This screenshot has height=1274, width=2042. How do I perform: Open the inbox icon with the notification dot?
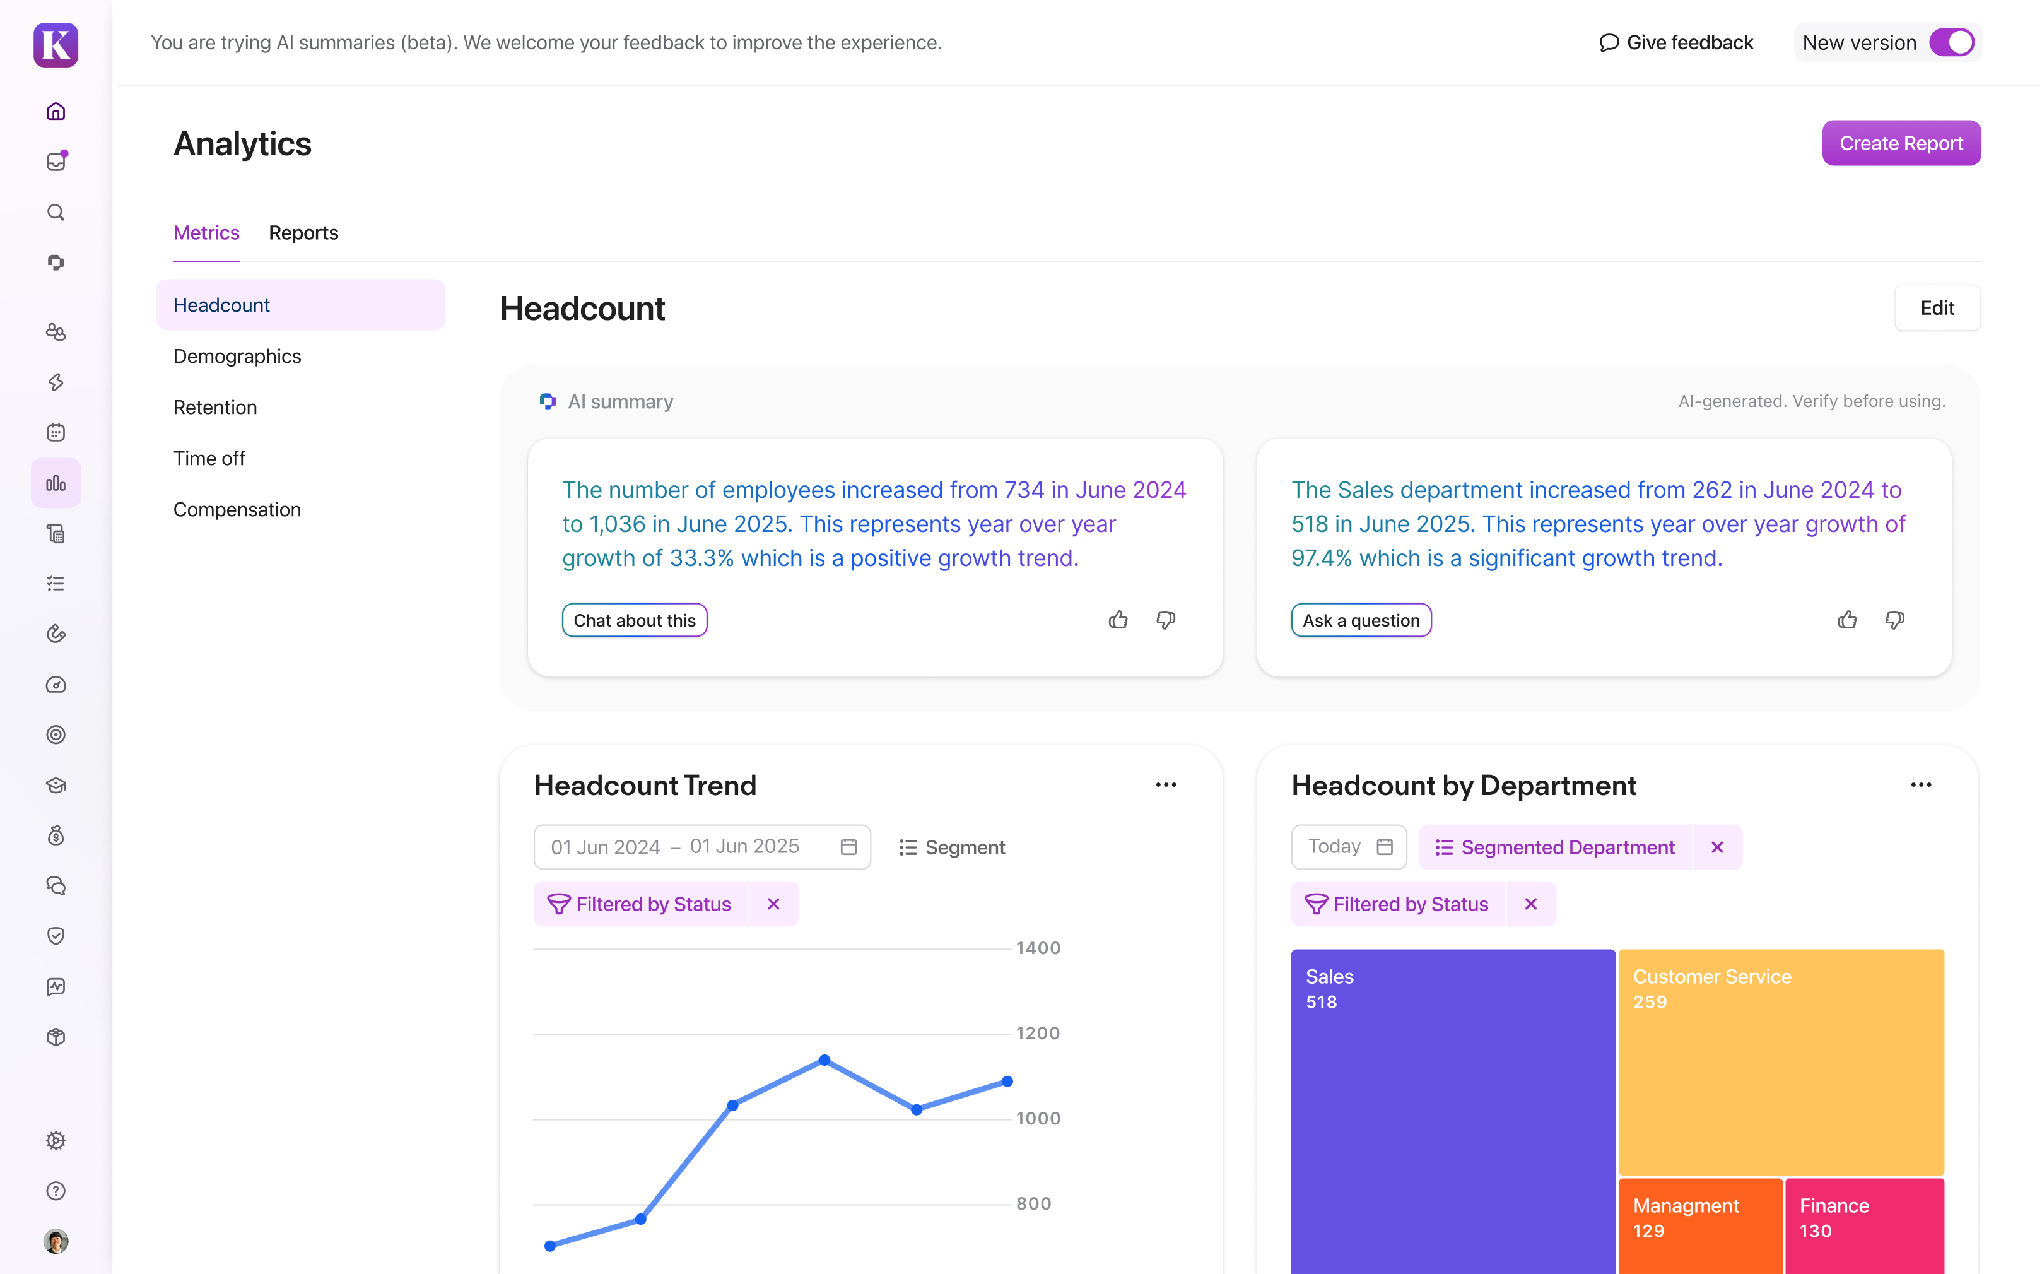[56, 162]
